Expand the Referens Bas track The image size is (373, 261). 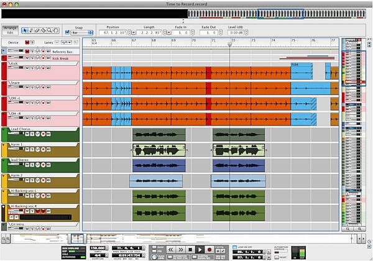tap(3, 50)
